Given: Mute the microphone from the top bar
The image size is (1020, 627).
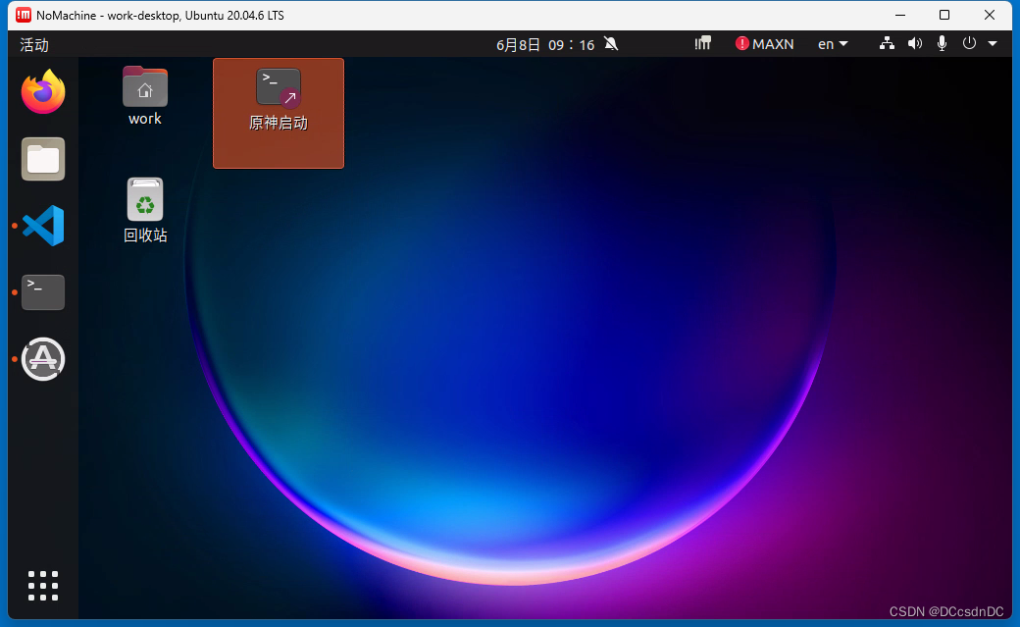Looking at the screenshot, I should 942,43.
